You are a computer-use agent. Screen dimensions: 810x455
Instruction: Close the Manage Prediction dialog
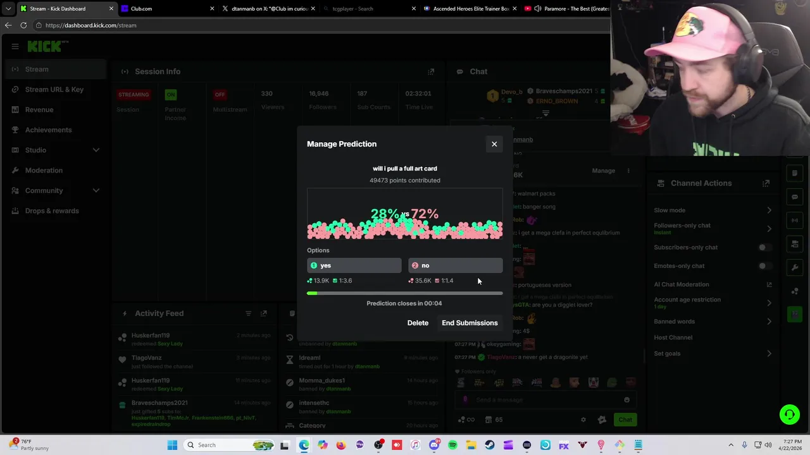click(x=494, y=144)
